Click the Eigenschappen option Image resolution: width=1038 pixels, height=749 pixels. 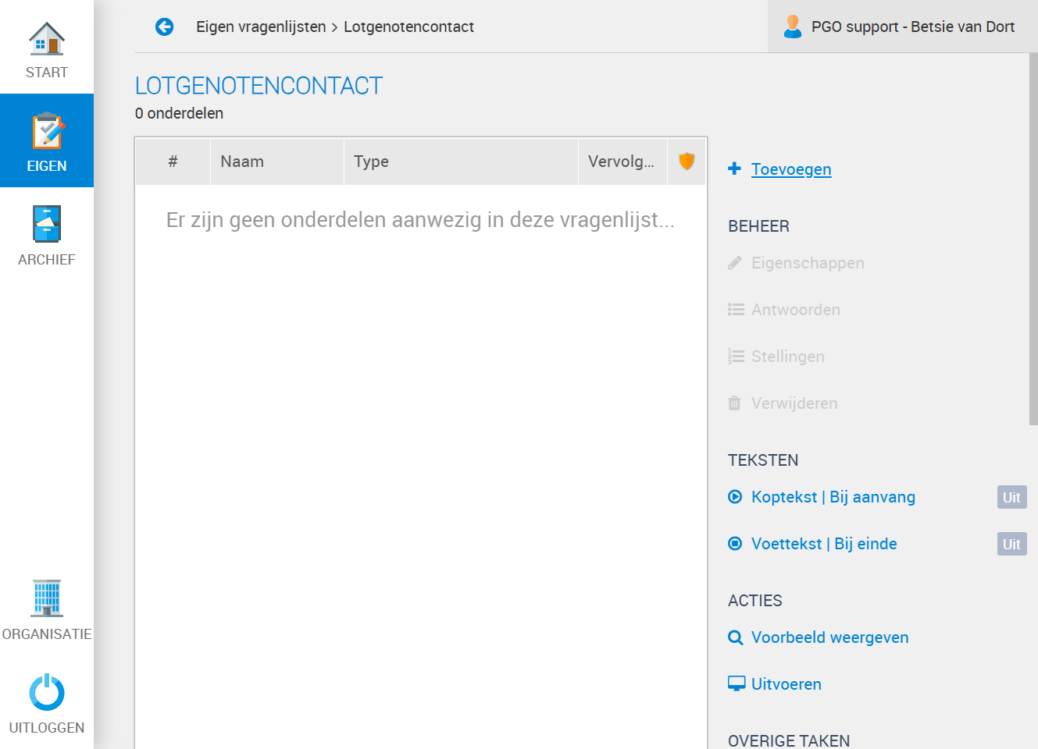(x=808, y=263)
